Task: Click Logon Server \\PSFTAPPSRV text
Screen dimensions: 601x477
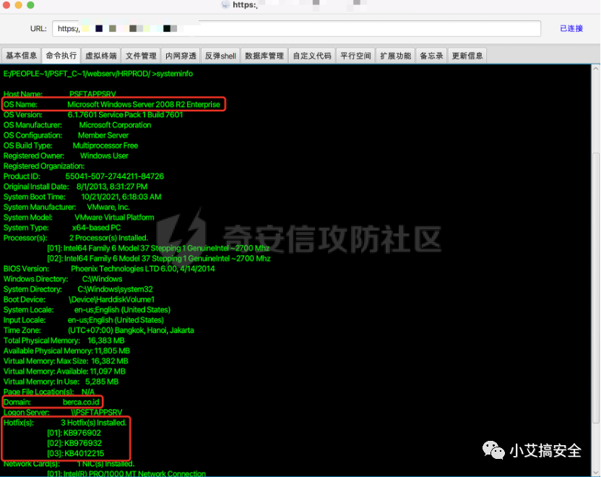Action: 97,413
